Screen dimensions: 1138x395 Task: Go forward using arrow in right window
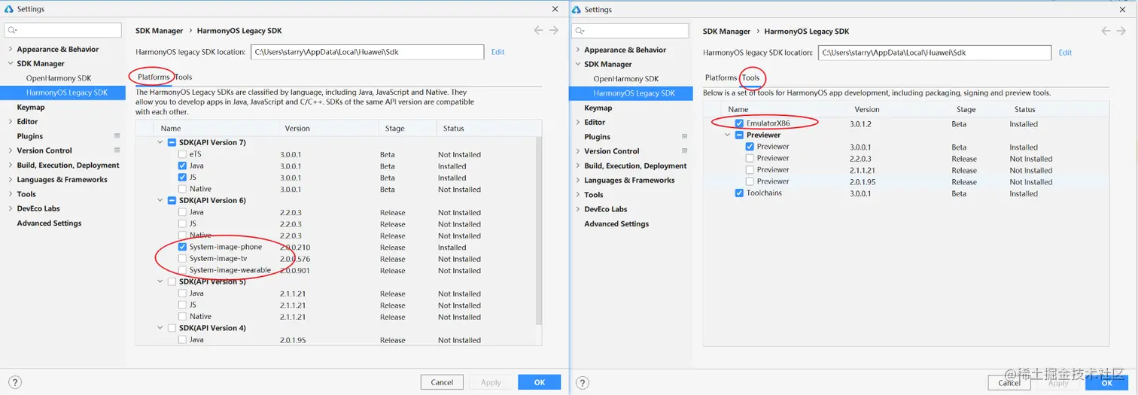pyautogui.click(x=1121, y=31)
